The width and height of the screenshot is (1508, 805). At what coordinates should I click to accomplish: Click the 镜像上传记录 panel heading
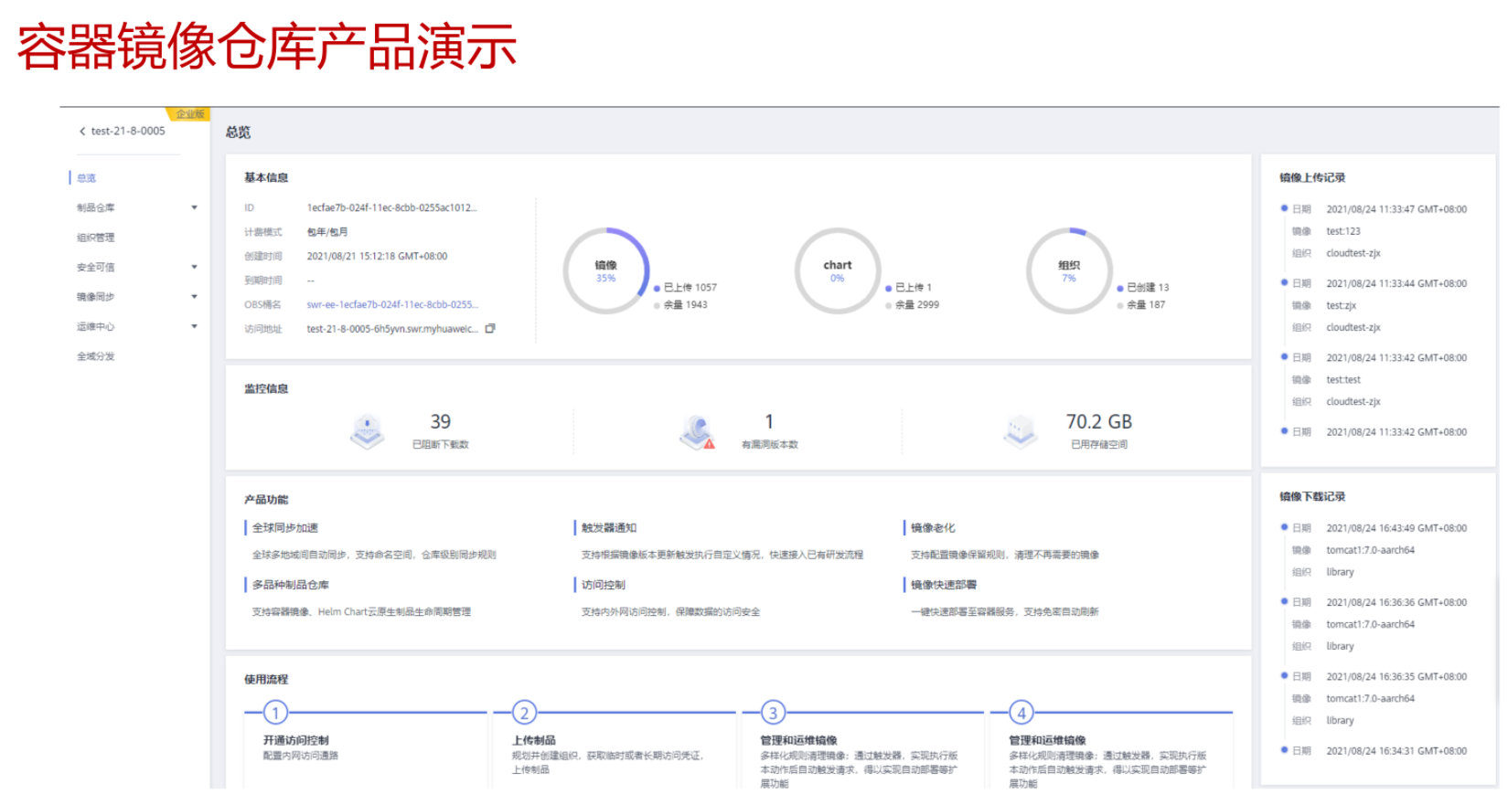point(1312,178)
